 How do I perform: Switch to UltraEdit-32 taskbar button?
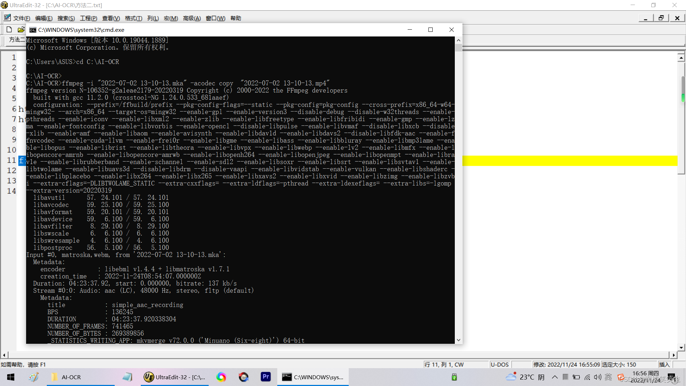point(175,377)
